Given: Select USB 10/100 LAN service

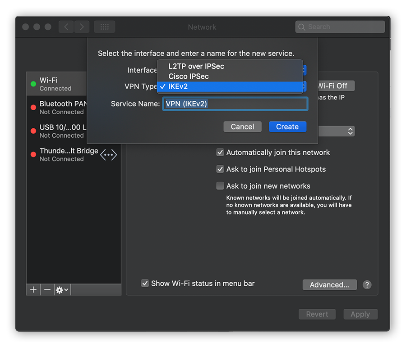Looking at the screenshot, I should point(56,131).
